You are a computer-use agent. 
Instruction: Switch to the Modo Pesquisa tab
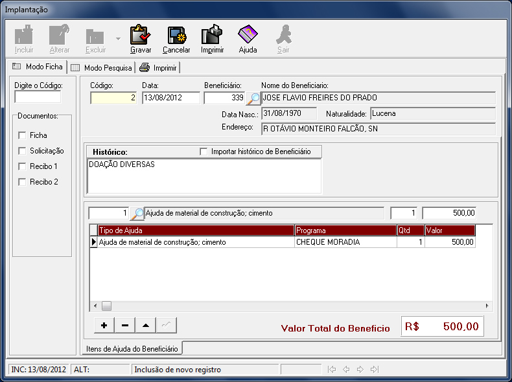[101, 67]
